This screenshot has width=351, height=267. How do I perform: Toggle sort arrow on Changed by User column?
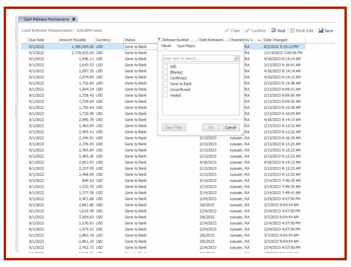[x=259, y=40]
